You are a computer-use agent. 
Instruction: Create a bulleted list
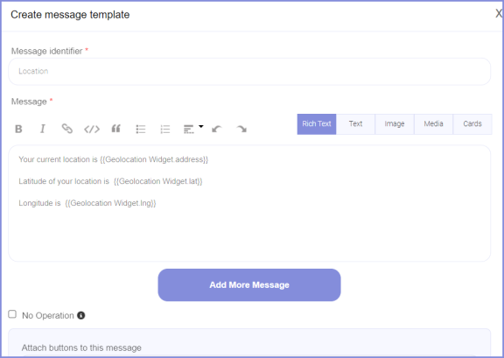click(141, 130)
